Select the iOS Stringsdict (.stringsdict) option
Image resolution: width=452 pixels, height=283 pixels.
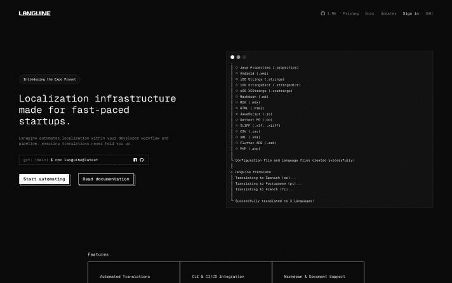point(268,85)
